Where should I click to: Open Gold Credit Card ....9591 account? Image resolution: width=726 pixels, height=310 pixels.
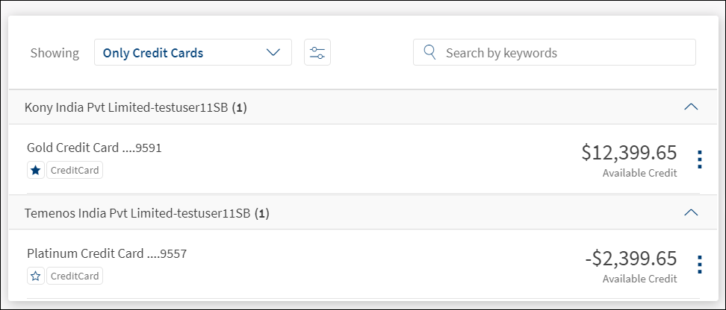(94, 148)
